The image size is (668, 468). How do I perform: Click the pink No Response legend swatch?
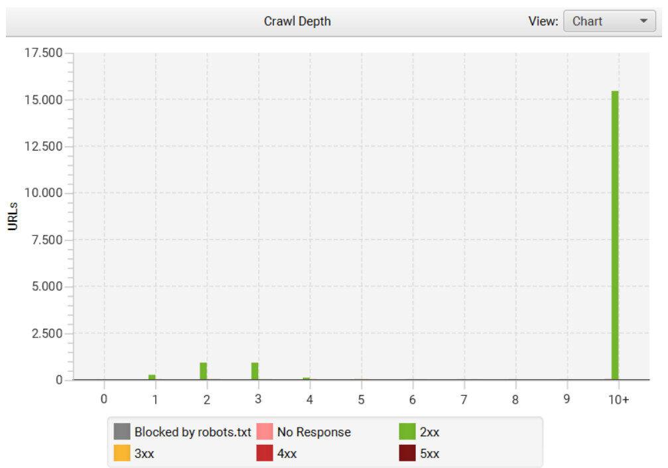pos(265,432)
